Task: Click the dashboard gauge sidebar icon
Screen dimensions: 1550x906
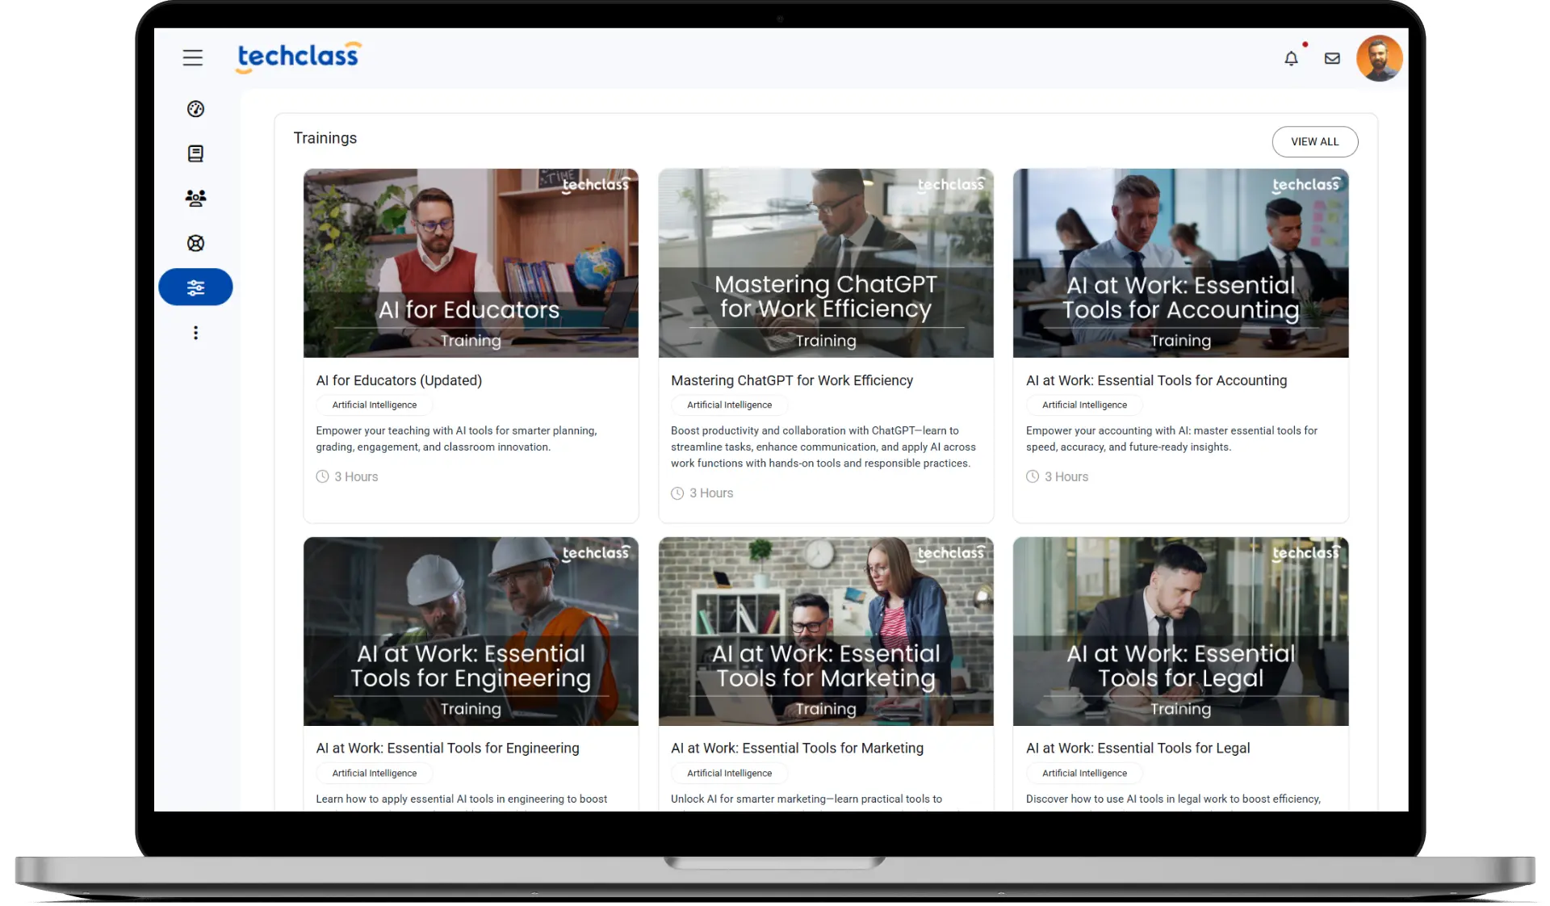Action: (x=195, y=109)
